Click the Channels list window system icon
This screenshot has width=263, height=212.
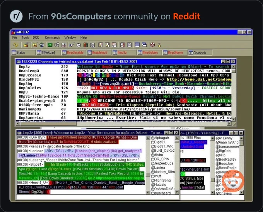click(x=18, y=62)
